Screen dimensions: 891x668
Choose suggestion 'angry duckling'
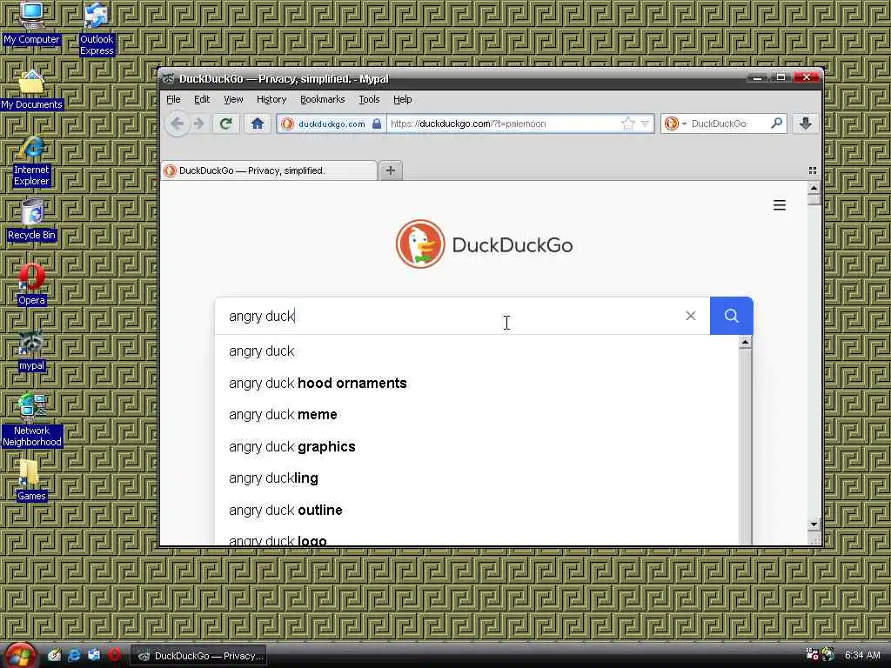478,478
